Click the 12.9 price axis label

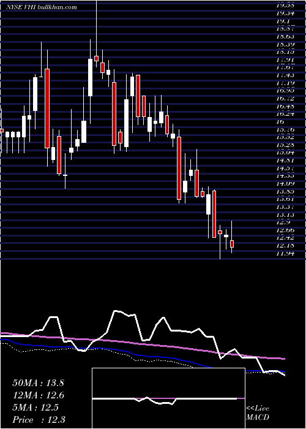283,222
